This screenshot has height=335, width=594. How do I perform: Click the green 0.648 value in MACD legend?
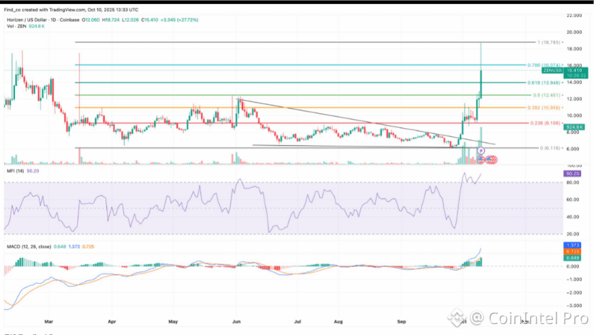click(60, 246)
